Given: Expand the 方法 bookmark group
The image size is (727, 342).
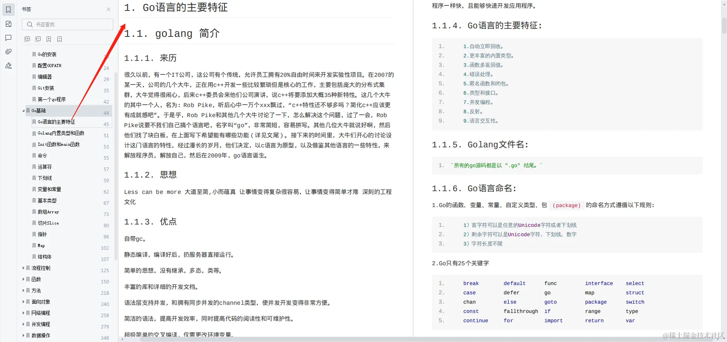Looking at the screenshot, I should click(x=23, y=290).
